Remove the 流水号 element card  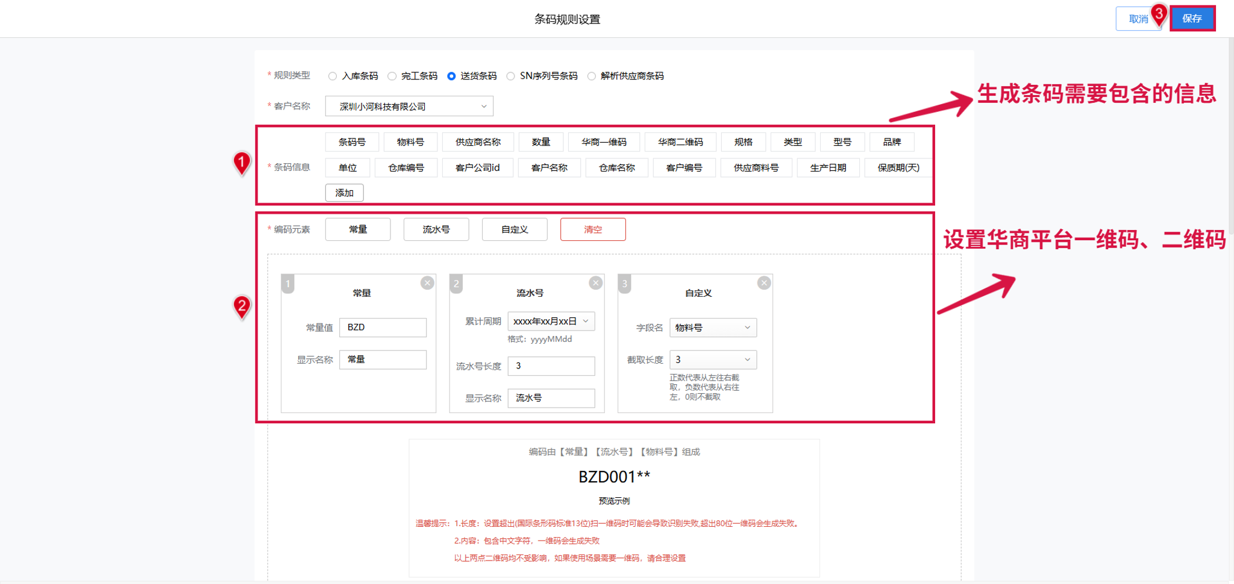tap(596, 283)
